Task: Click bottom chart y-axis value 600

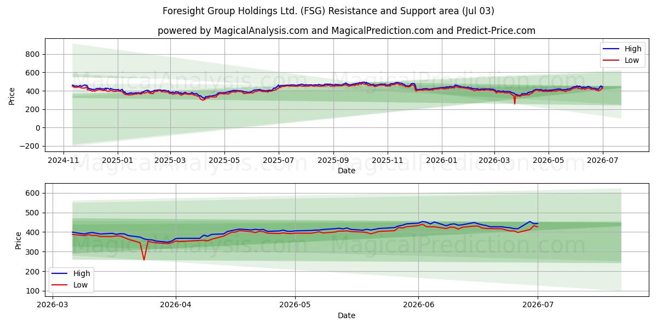Action: tap(33, 193)
